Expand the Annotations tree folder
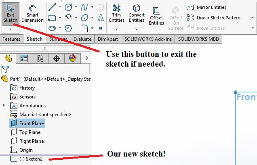The image size is (257, 165). pyautogui.click(x=4, y=106)
